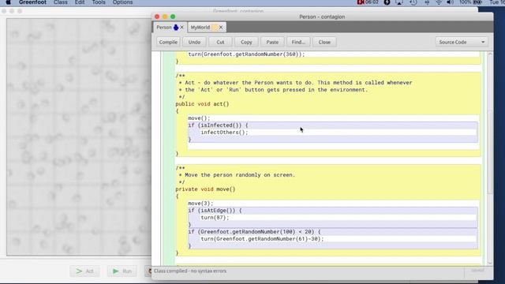Click the 'Act - do whatever the Person' comment line
505x284 pixels.
tap(295, 82)
